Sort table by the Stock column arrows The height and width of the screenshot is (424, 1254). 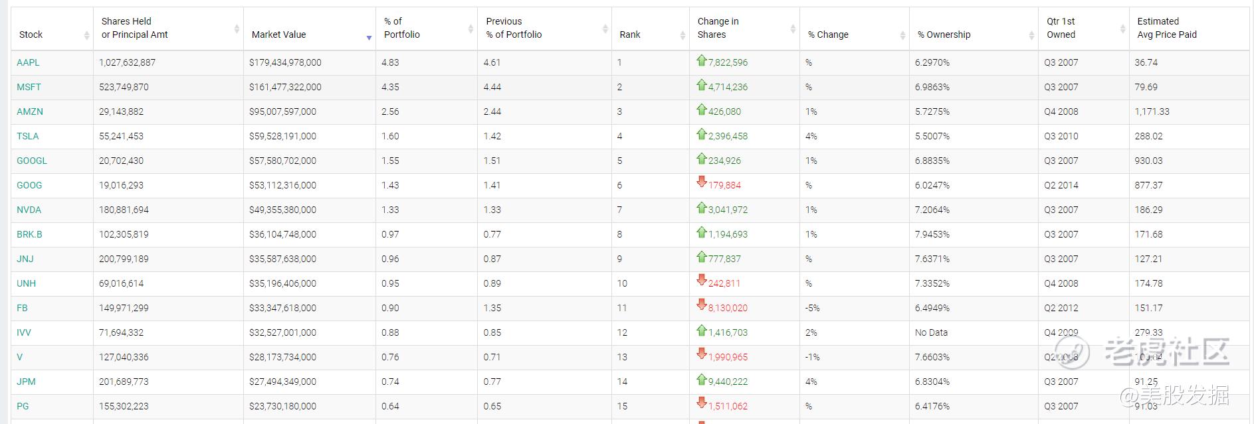coord(86,35)
